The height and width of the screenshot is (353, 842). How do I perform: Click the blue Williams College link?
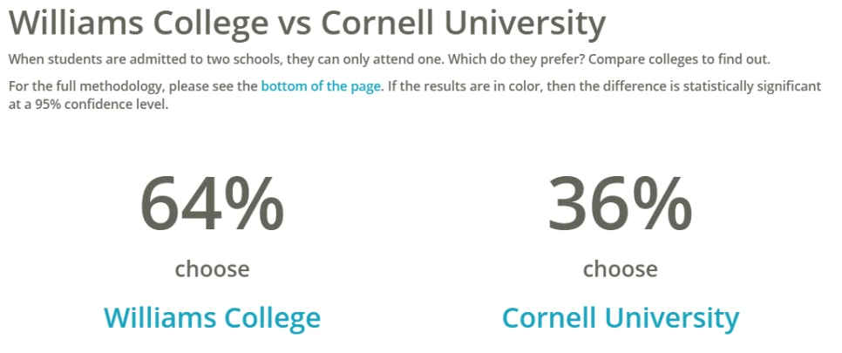point(212,318)
